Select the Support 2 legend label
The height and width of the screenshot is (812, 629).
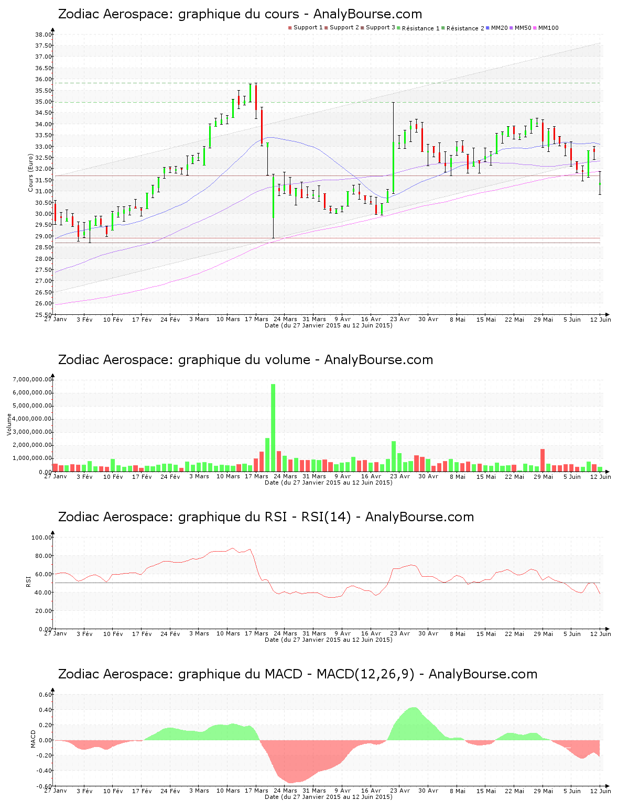[344, 28]
